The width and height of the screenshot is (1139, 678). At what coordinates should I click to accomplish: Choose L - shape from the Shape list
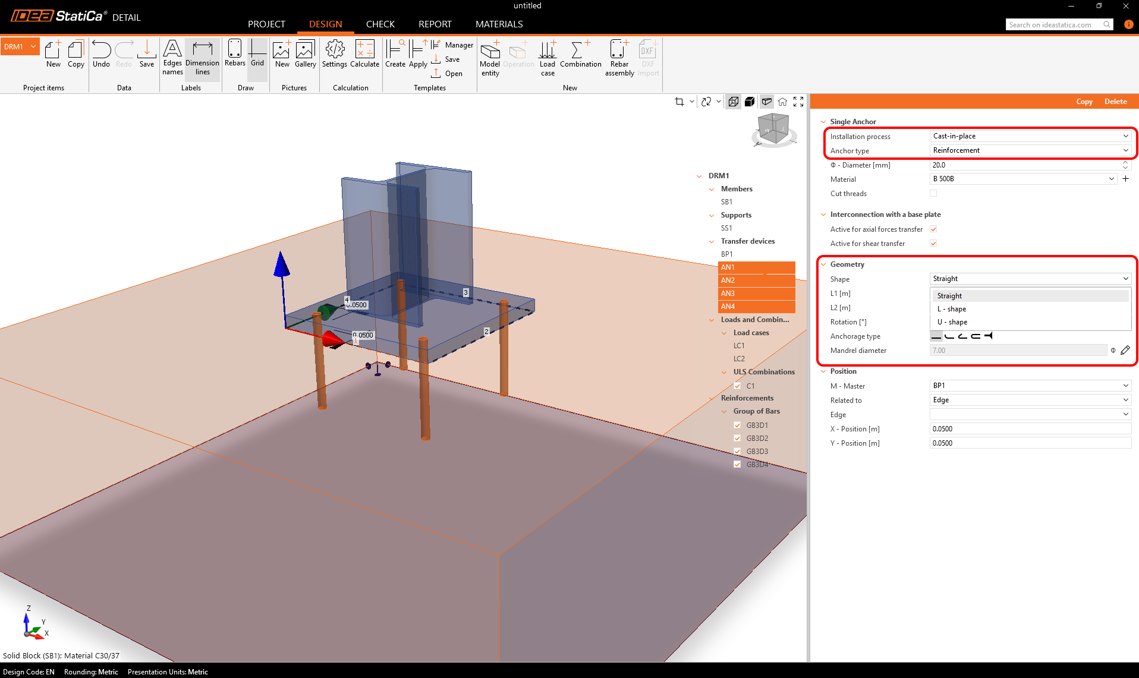pyautogui.click(x=952, y=309)
